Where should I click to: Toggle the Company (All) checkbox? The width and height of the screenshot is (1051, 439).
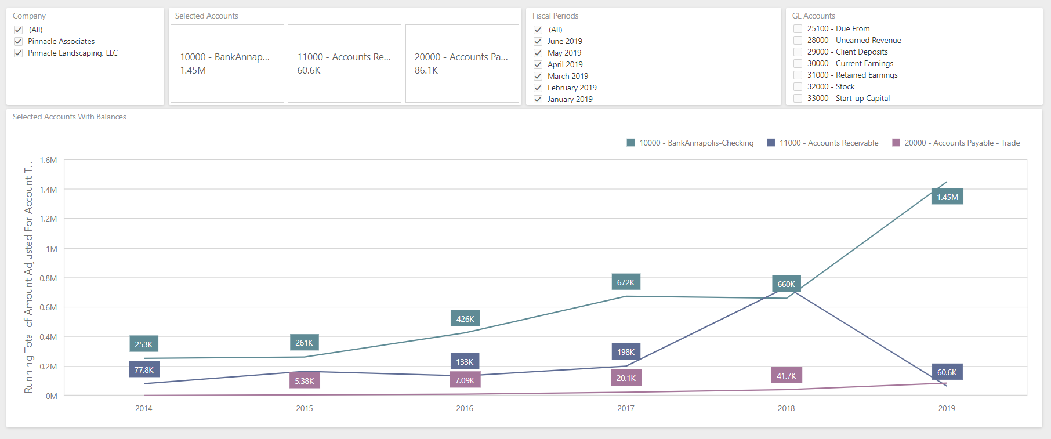pyautogui.click(x=18, y=30)
